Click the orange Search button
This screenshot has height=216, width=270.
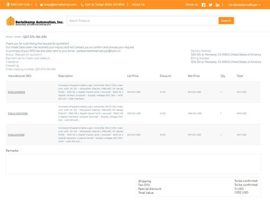point(226,21)
